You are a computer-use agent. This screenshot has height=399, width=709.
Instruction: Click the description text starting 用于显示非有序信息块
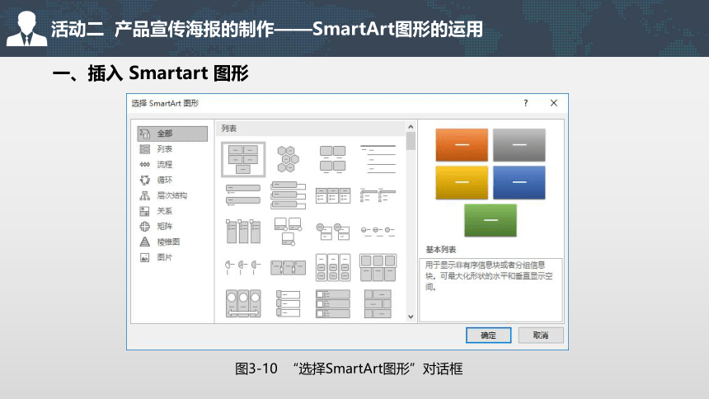point(489,276)
